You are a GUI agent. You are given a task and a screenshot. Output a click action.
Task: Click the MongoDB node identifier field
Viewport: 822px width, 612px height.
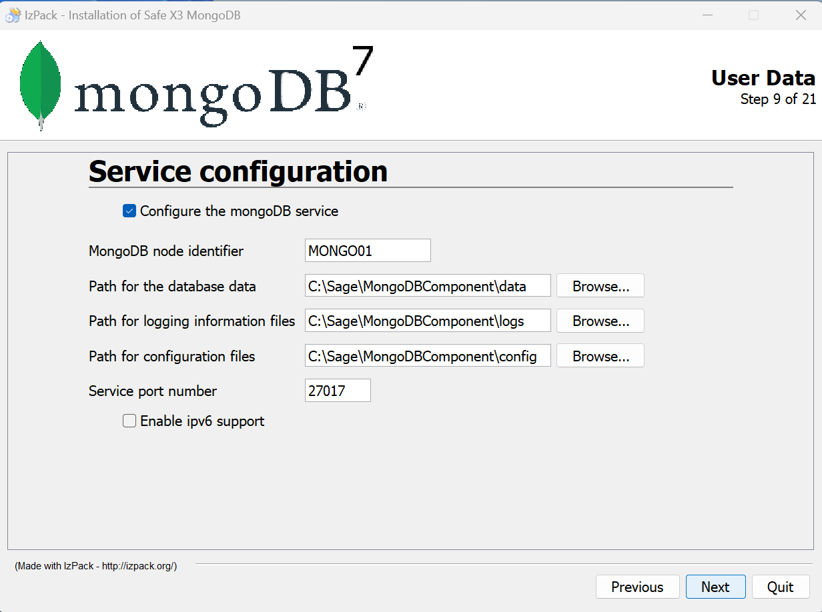[x=367, y=251]
